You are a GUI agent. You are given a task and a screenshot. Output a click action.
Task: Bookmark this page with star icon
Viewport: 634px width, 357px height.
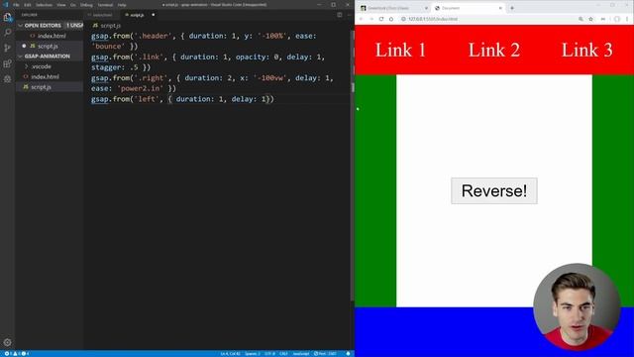pos(590,19)
